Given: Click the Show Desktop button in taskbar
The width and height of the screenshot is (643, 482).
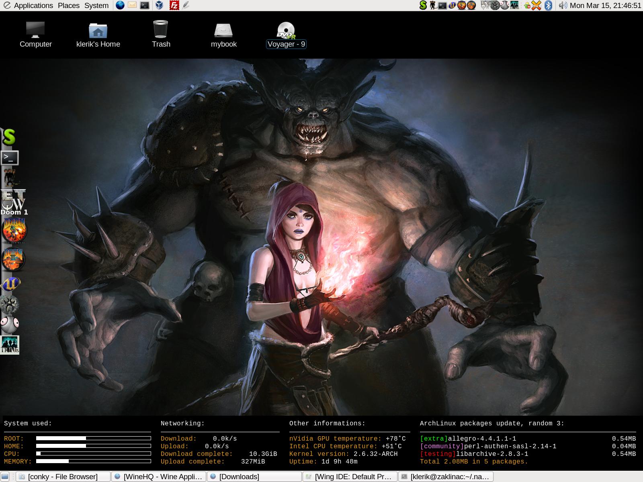Looking at the screenshot, I should pos(5,477).
